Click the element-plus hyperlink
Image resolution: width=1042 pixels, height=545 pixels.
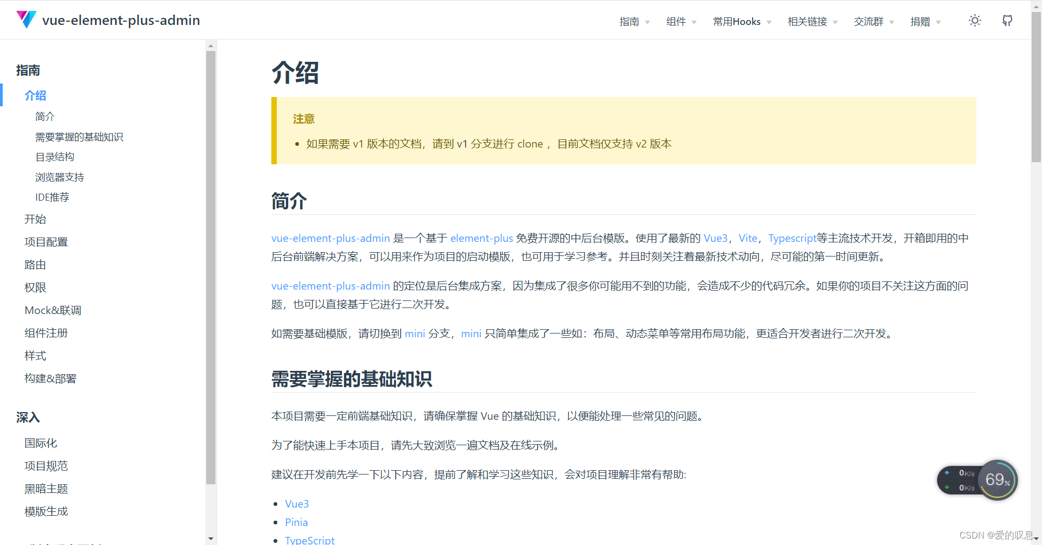tap(482, 238)
